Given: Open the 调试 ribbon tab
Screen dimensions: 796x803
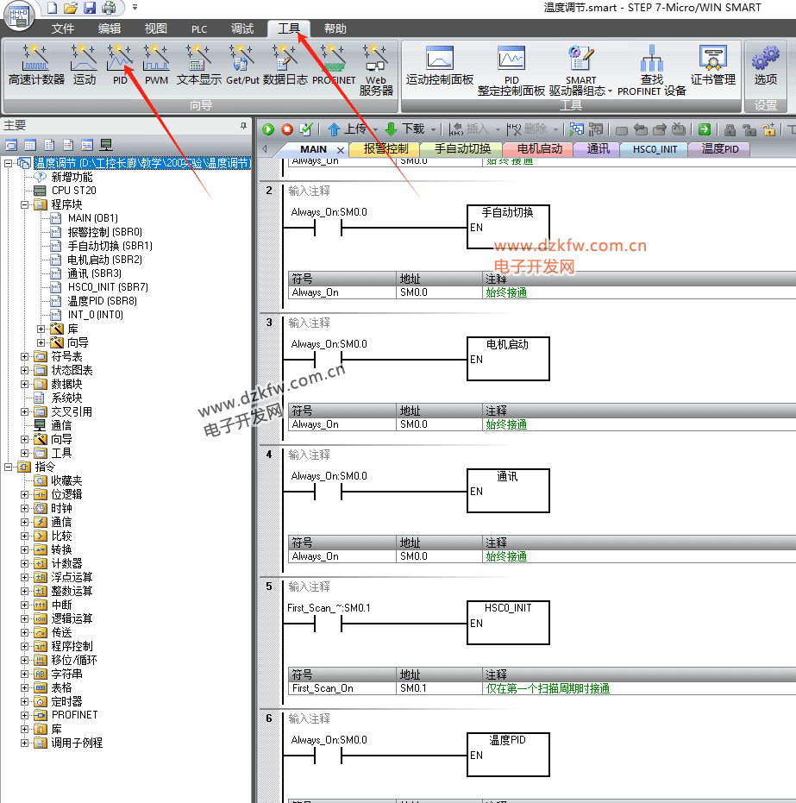Looking at the screenshot, I should point(242,28).
